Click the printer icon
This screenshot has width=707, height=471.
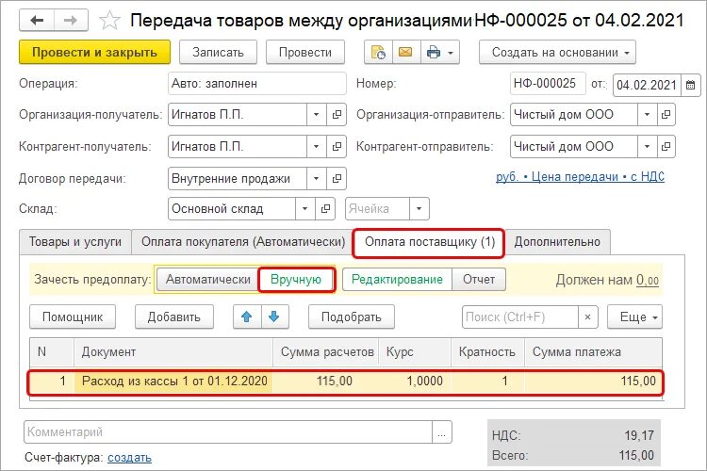[x=433, y=53]
